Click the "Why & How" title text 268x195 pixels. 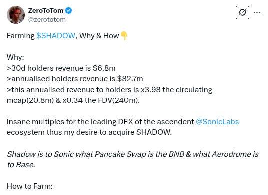click(x=99, y=36)
